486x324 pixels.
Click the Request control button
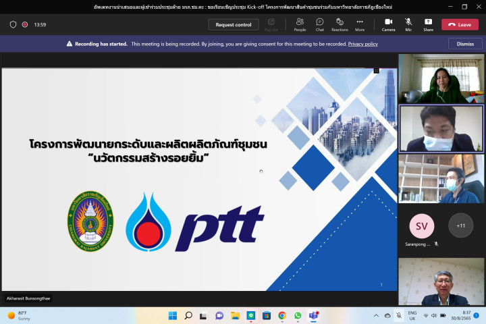pos(234,24)
